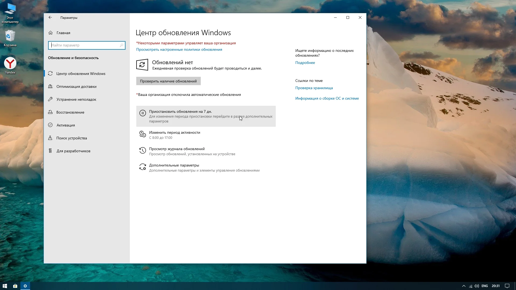The width and height of the screenshot is (516, 290).
Task: Open Оптимизация доставки section
Action: (x=76, y=86)
